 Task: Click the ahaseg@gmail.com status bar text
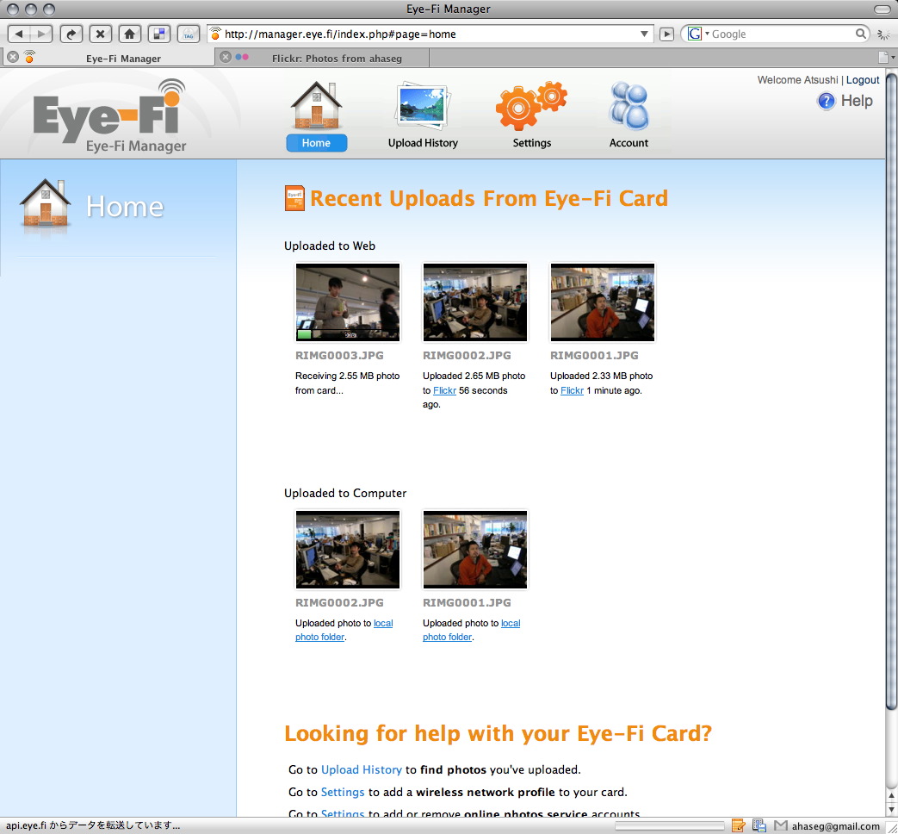tap(835, 826)
